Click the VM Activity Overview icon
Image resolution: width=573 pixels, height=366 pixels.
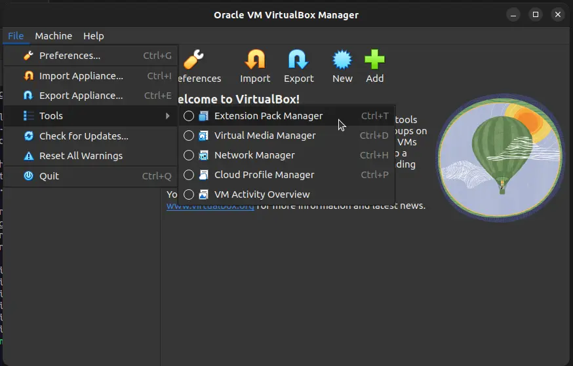[x=203, y=194]
